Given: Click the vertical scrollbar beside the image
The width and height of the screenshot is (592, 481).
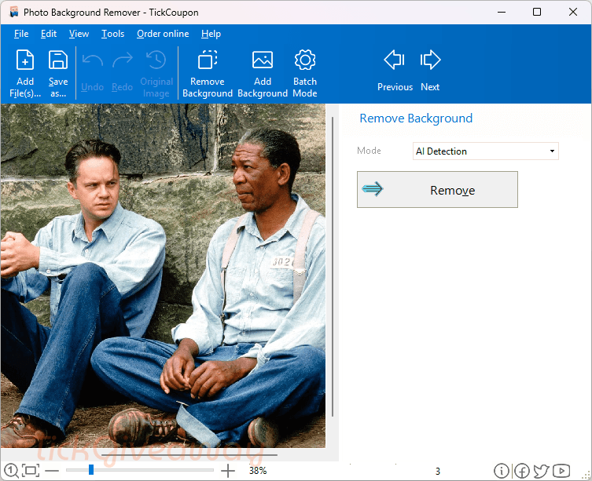Looking at the screenshot, I should click(x=333, y=266).
